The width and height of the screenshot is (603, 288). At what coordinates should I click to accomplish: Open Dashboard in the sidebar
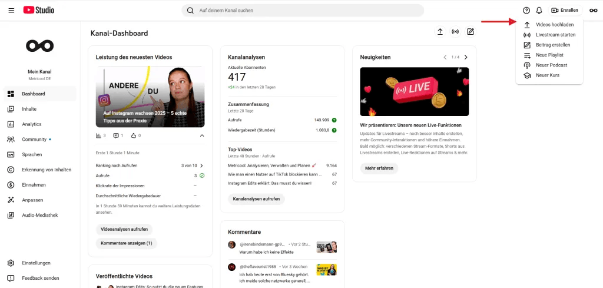click(x=40, y=94)
